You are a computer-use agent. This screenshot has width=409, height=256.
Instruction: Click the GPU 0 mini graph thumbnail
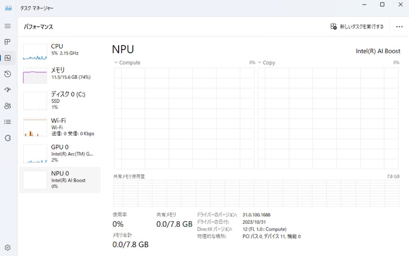(x=35, y=154)
